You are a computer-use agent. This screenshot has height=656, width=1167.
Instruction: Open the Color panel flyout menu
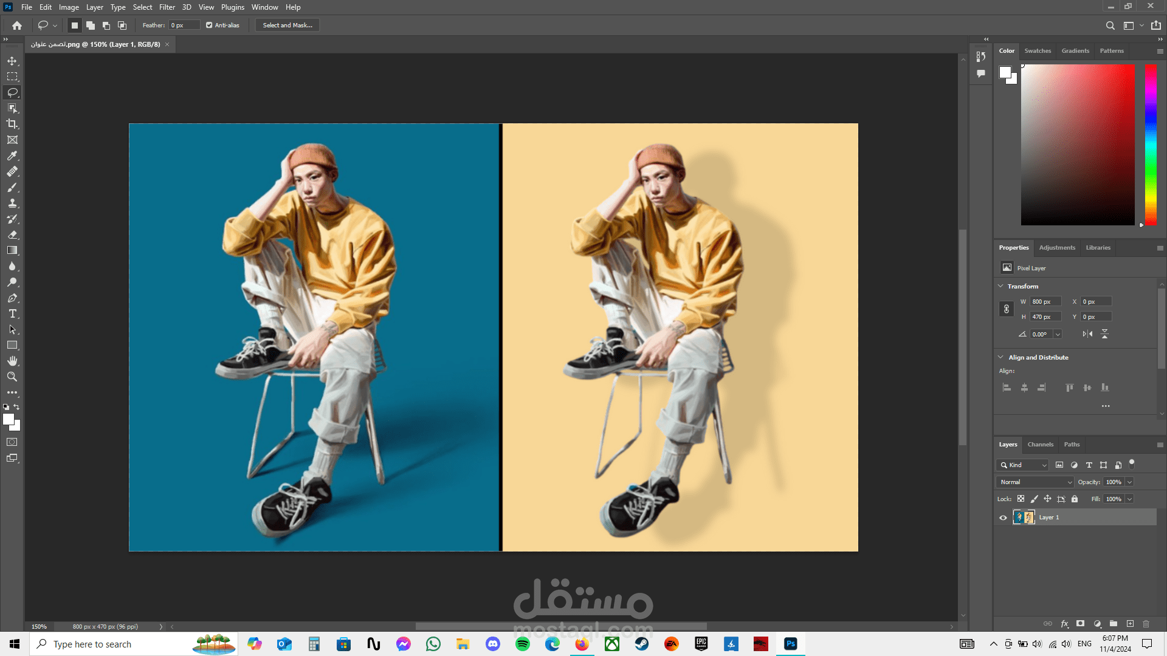(1160, 51)
